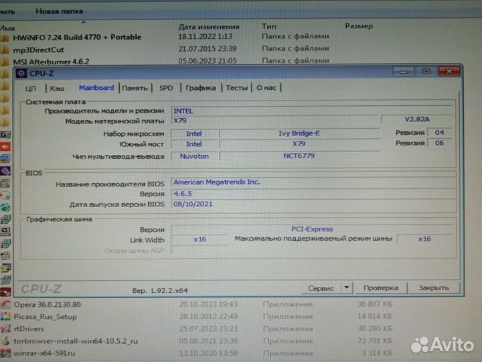Viewport: 482px width, 362px height.
Task: Click the CPU-Z title bar icon
Action: point(20,74)
